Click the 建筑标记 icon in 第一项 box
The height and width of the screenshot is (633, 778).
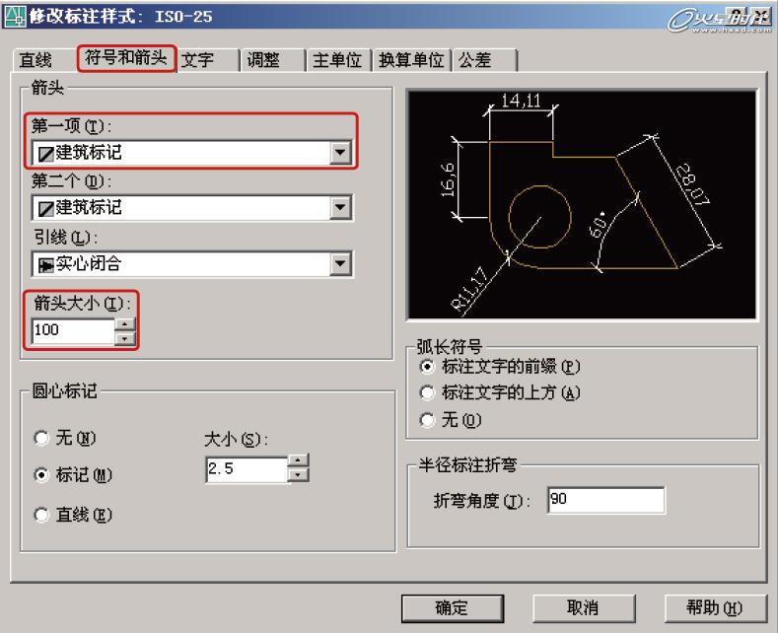(x=46, y=153)
